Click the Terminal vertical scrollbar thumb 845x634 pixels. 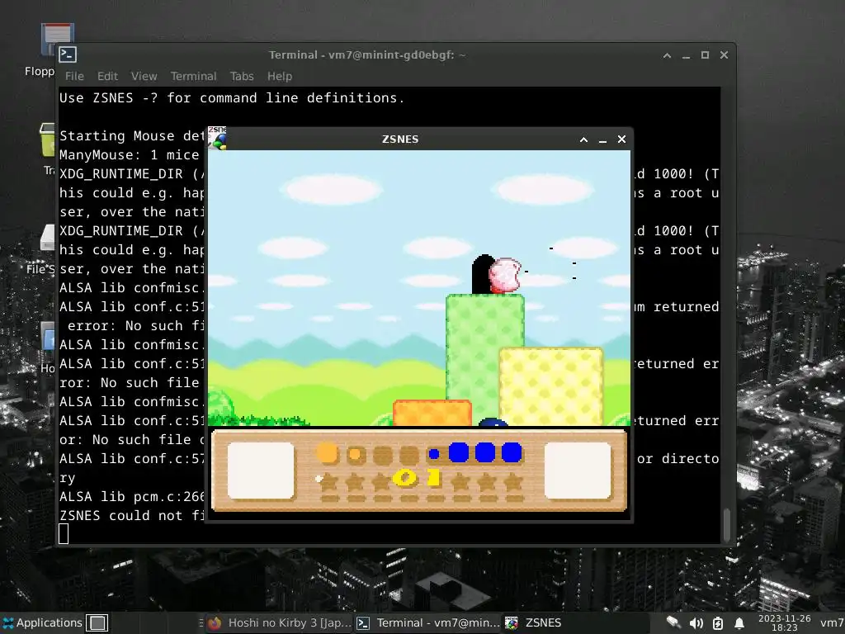(x=727, y=524)
